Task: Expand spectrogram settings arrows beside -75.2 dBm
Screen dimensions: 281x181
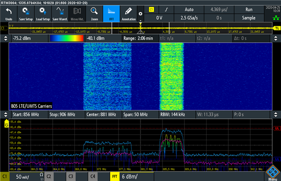Action: (5, 38)
